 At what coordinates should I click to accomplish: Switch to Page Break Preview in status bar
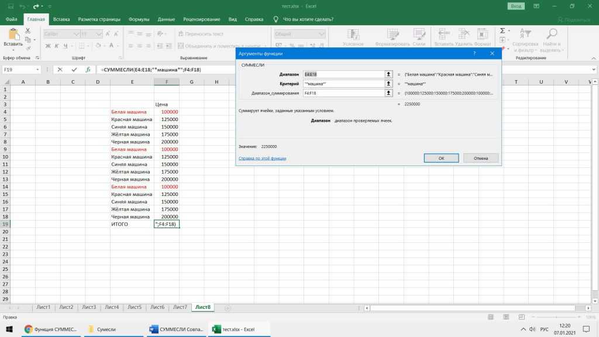pyautogui.click(x=521, y=317)
